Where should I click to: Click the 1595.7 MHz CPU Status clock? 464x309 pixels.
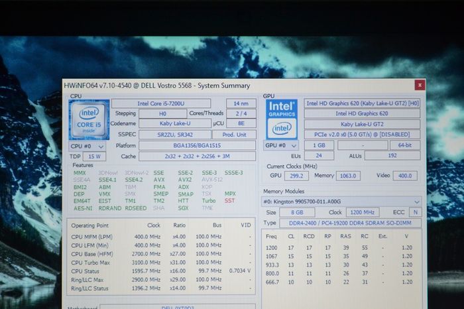146,271
